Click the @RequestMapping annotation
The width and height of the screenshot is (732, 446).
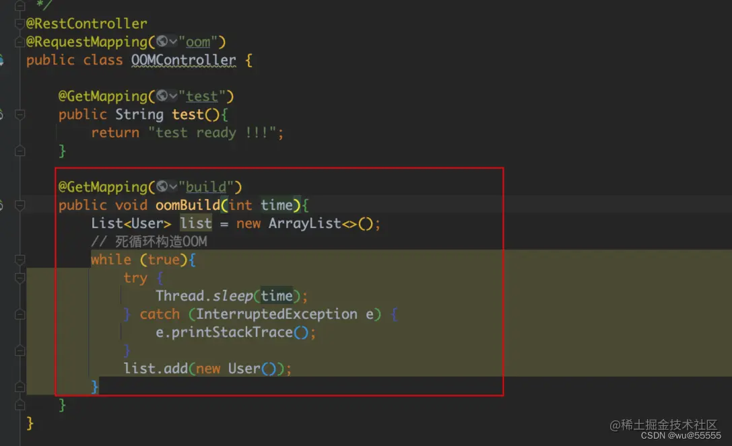point(87,42)
